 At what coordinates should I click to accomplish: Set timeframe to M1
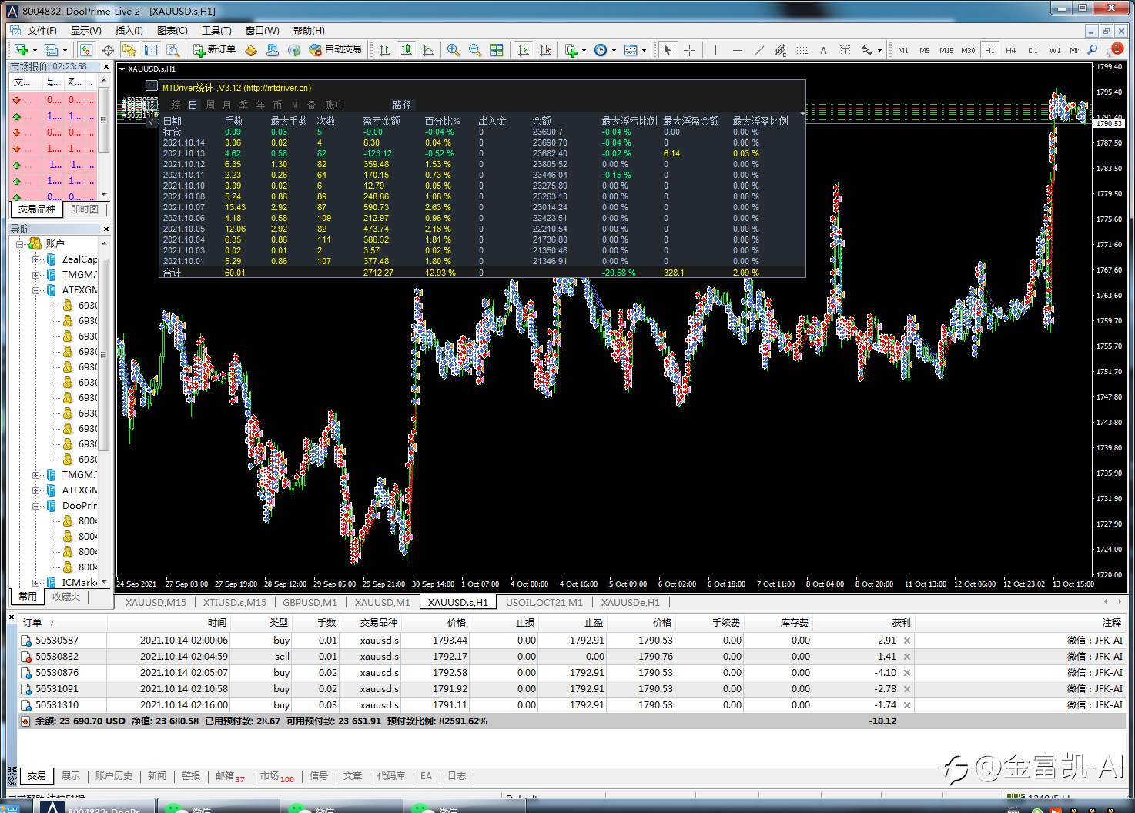click(x=903, y=50)
